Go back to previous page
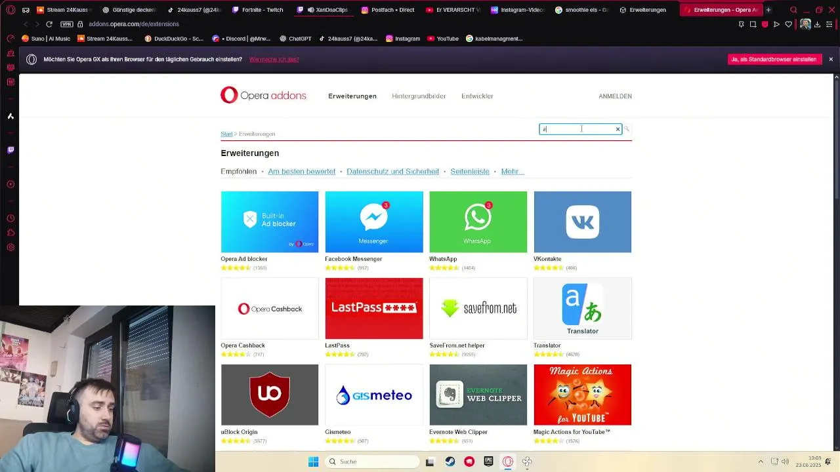 coord(26,24)
